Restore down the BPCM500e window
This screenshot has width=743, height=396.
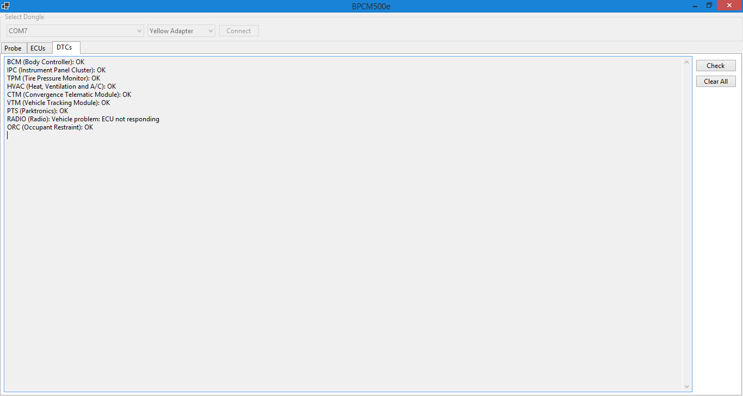click(709, 5)
